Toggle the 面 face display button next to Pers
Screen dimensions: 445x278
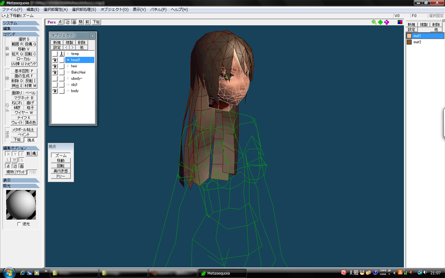(x=74, y=22)
